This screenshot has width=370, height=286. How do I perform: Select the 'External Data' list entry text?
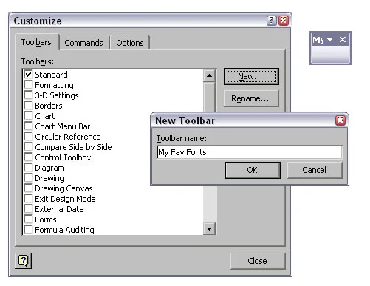(59, 209)
